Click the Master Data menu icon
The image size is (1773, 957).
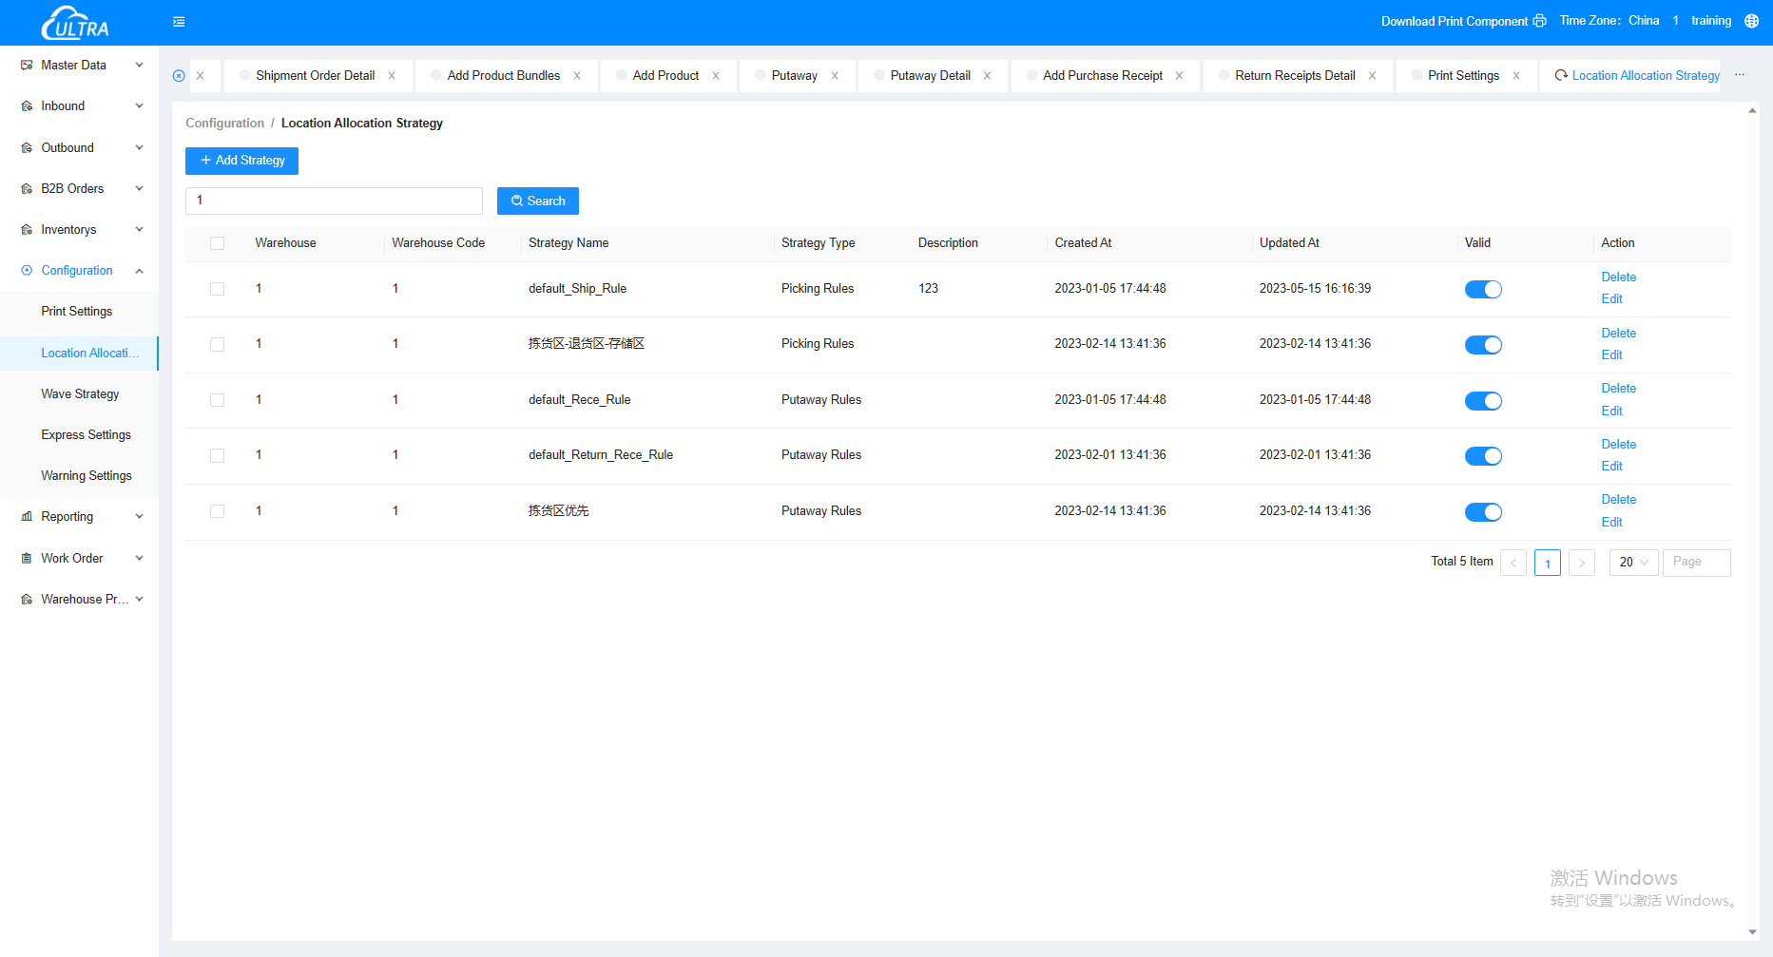(x=27, y=66)
